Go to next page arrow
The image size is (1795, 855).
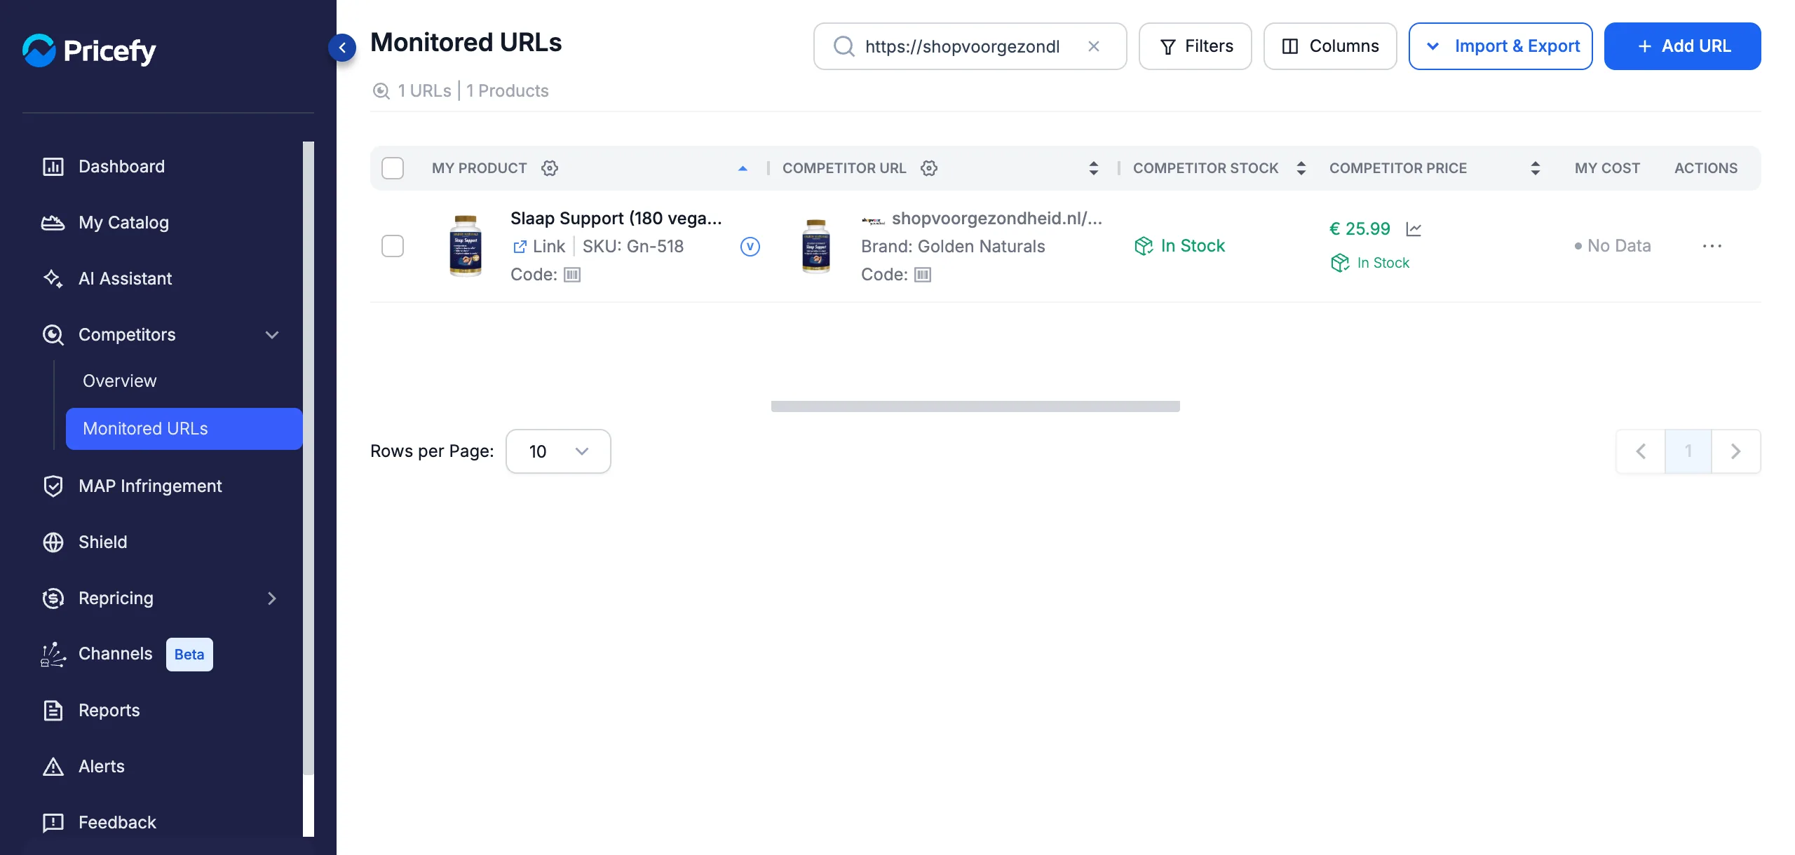pyautogui.click(x=1735, y=451)
